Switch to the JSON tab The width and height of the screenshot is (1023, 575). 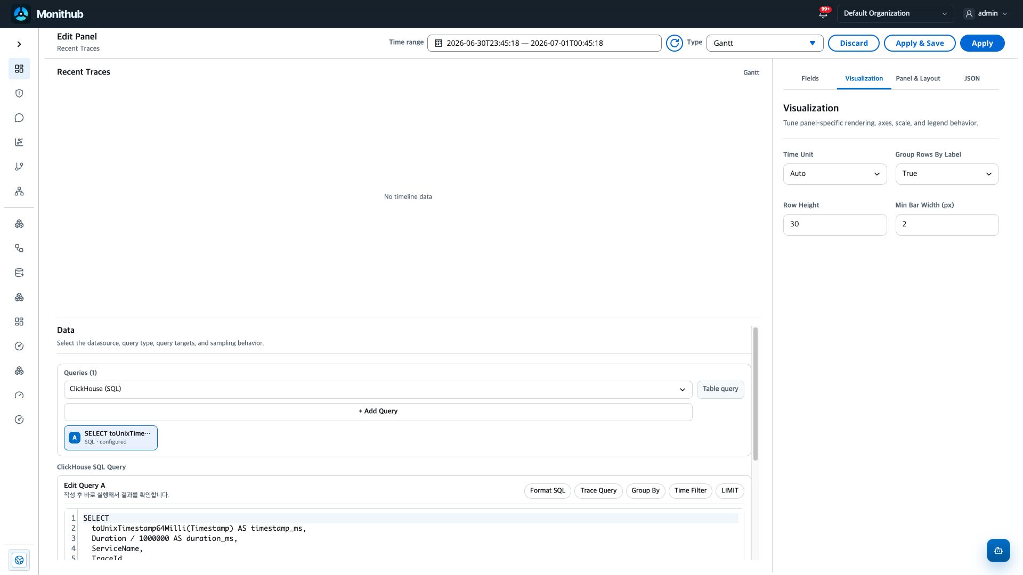[971, 78]
